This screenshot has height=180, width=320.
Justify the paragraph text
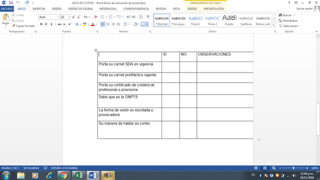pos(118,24)
